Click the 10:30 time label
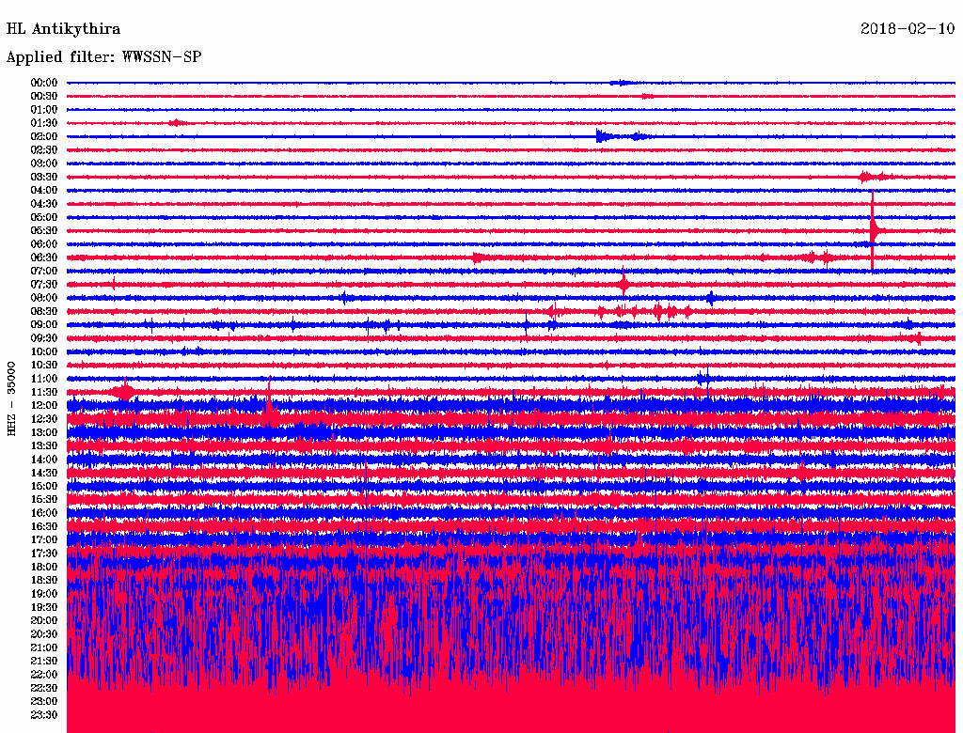Viewport: 963px width, 733px height. [44, 366]
